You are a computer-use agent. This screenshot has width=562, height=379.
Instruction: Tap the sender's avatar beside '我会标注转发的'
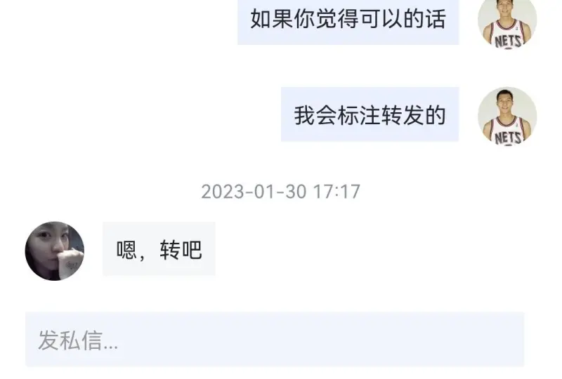(507, 116)
